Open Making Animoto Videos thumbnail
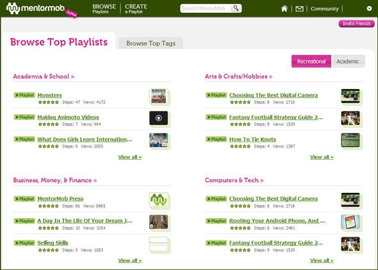Viewport: 378px width, 270px height. 159,118
